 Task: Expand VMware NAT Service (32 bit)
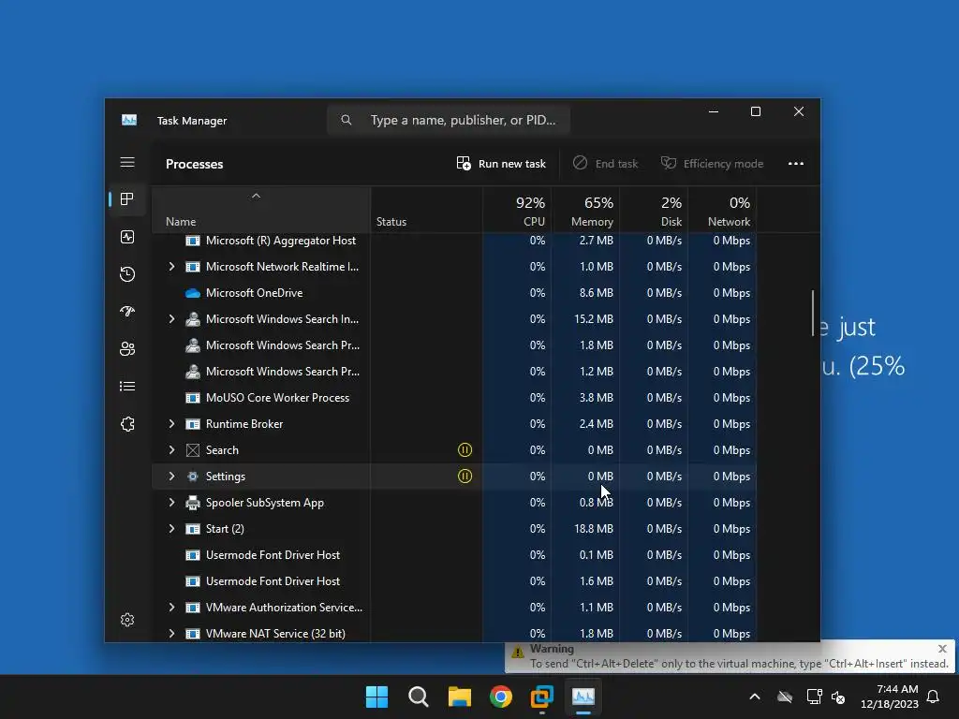click(172, 634)
